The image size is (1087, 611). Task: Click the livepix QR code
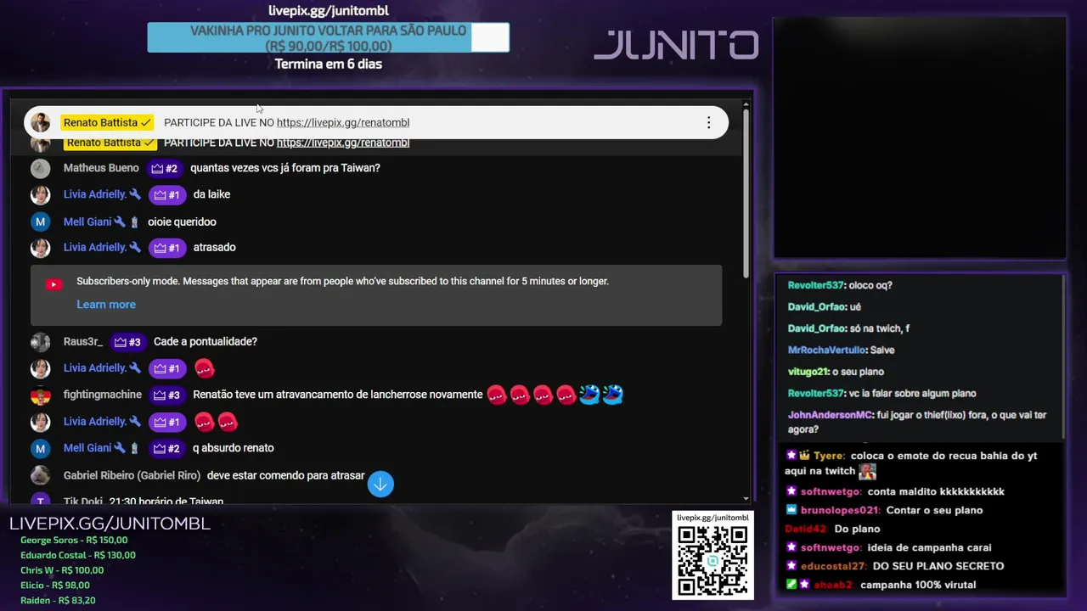712,561
